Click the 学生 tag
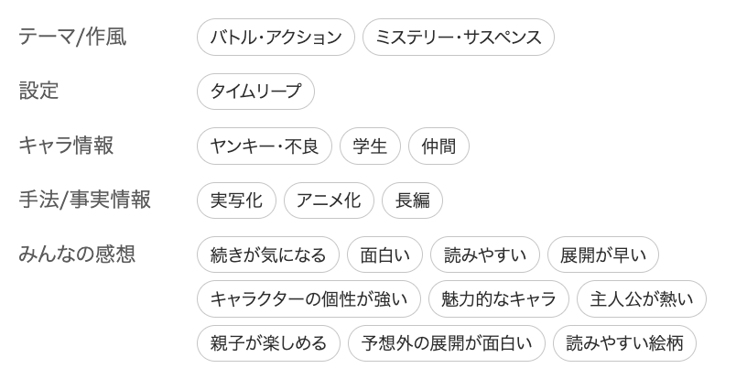736x390 pixels. tap(370, 146)
